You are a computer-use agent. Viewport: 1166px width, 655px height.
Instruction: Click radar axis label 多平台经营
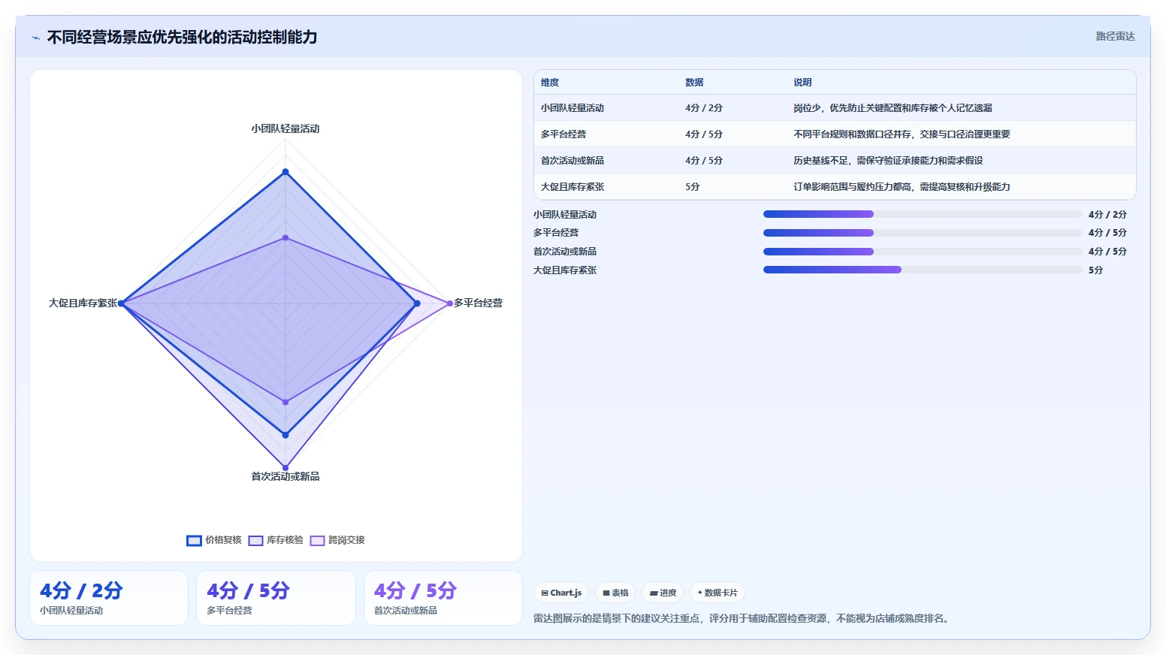coord(478,303)
